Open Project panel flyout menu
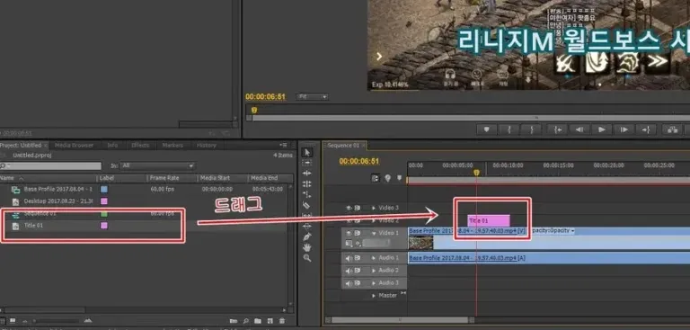690x330 pixels. (x=284, y=145)
